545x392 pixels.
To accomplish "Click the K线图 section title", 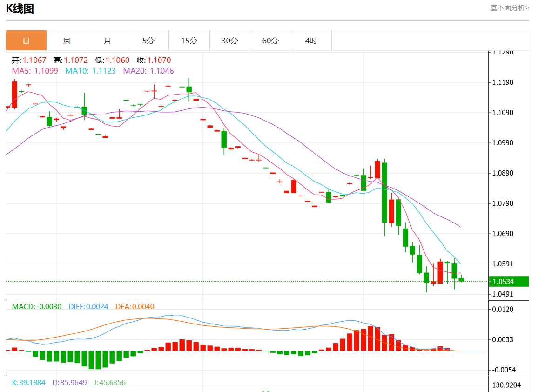I will coord(20,8).
